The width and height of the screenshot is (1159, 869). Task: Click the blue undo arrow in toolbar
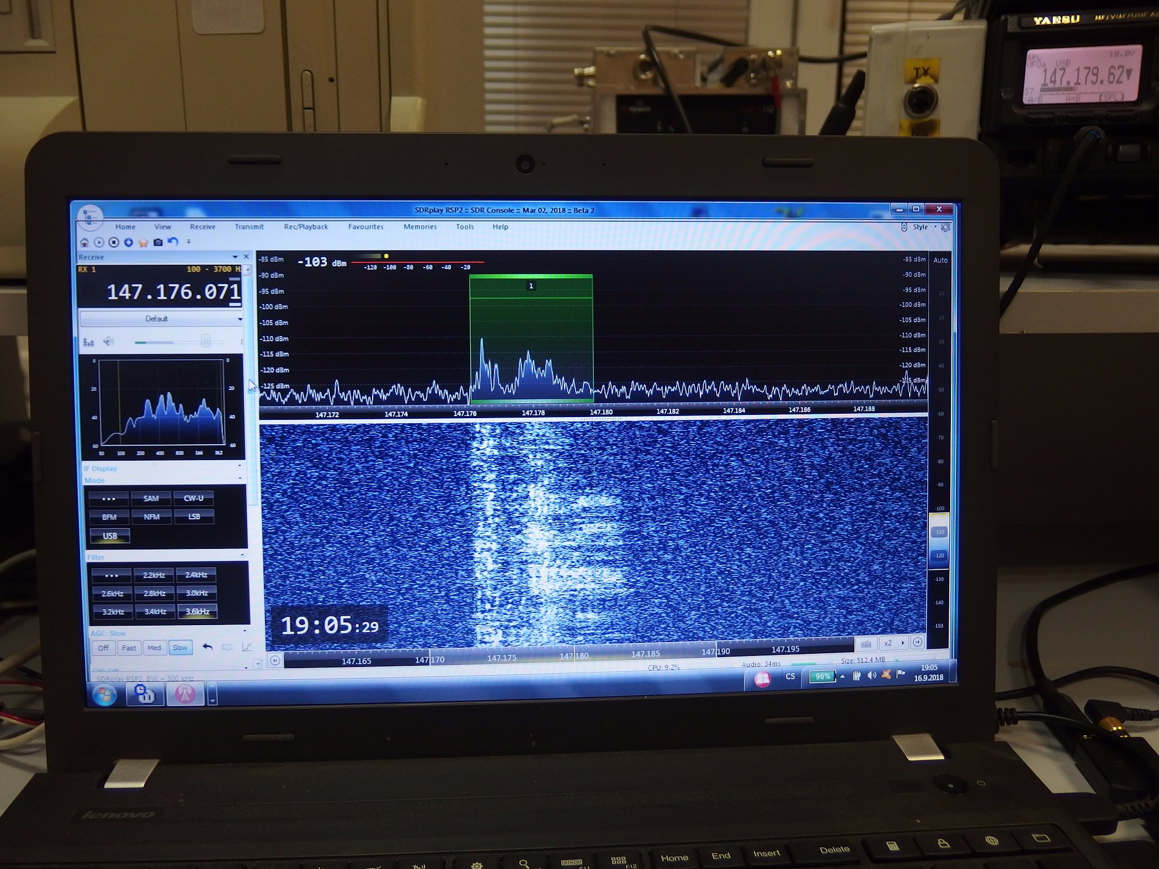pos(173,242)
